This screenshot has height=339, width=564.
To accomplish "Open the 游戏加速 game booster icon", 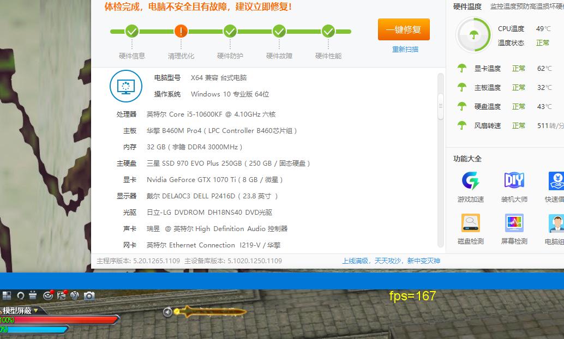I will [471, 180].
